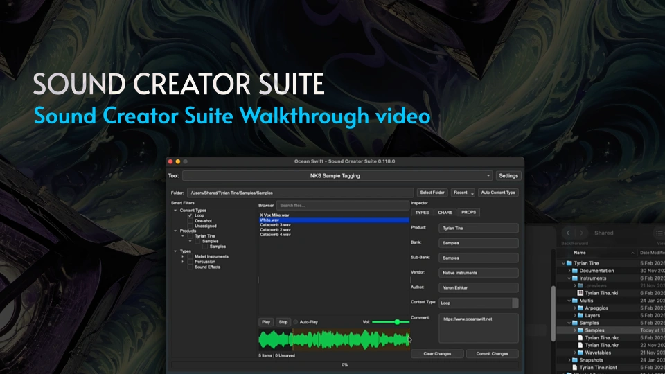Click the Search files input field
The width and height of the screenshot is (665, 374).
pos(343,205)
